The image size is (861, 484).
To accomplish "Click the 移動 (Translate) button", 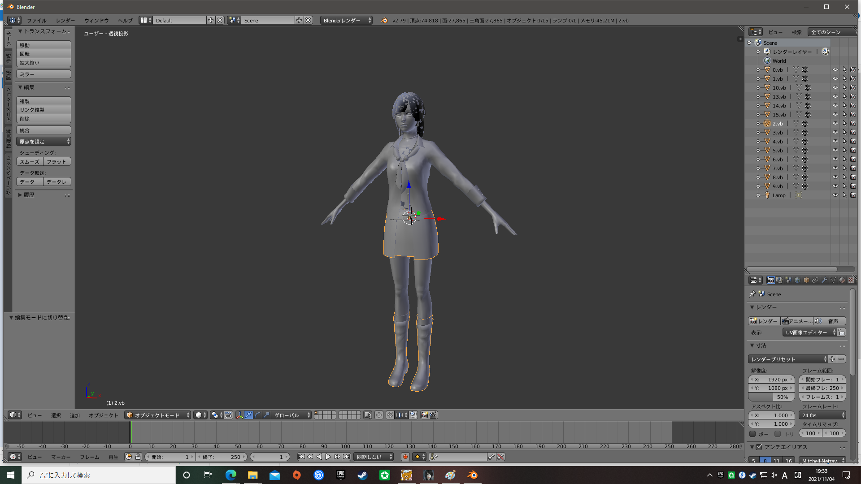I will click(x=43, y=45).
